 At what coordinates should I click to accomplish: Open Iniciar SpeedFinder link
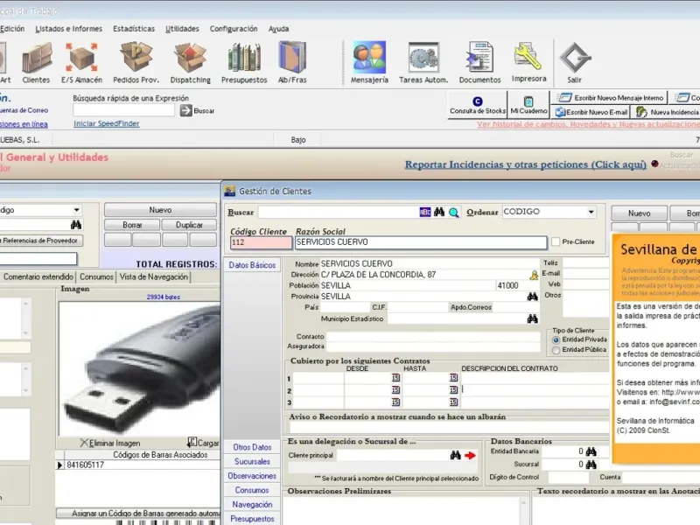[106, 123]
